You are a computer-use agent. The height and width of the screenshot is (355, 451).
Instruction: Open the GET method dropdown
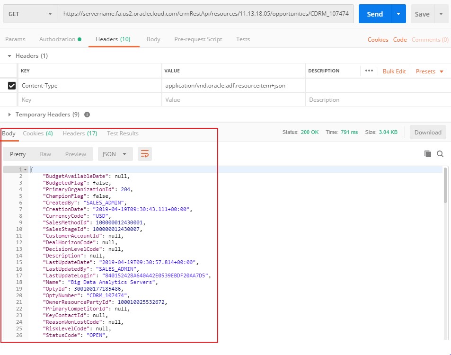coord(30,14)
